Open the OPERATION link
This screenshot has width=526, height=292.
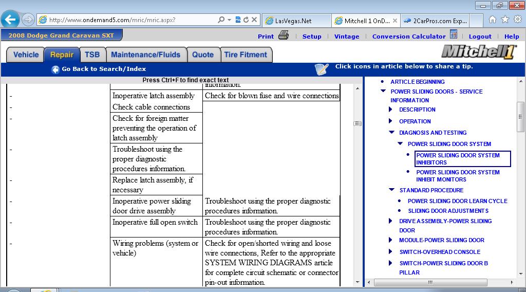(415, 121)
